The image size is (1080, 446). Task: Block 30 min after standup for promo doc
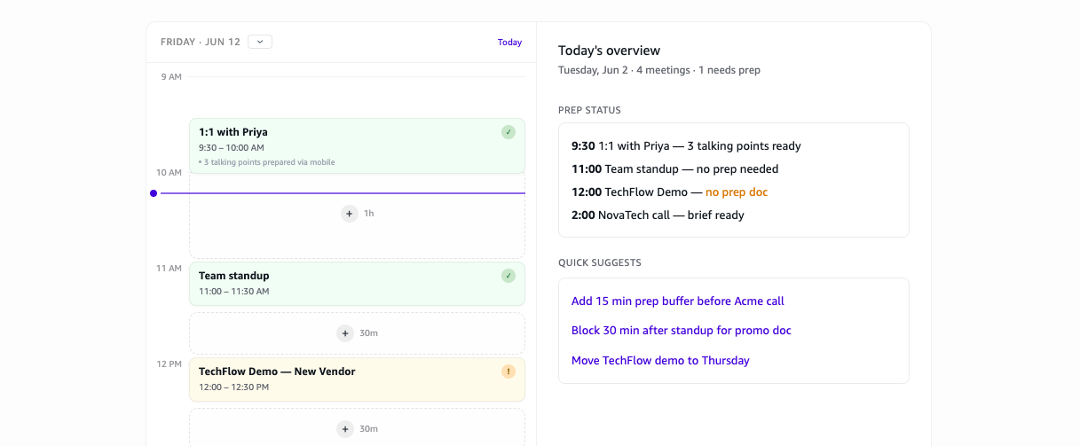pos(682,331)
